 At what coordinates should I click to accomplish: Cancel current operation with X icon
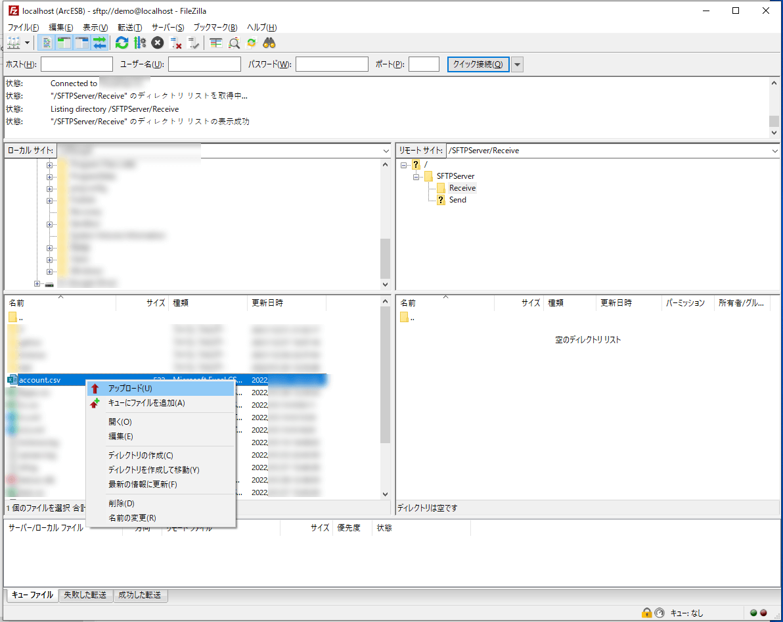coord(158,43)
